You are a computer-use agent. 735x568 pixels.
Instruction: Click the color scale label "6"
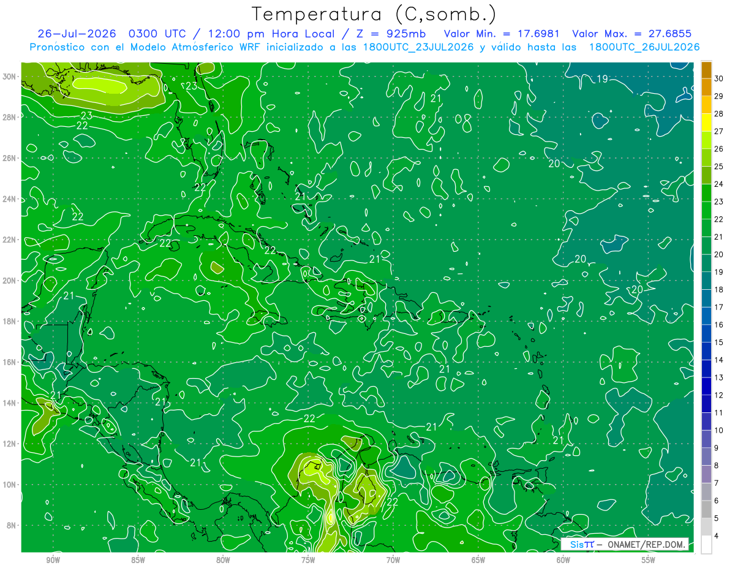tap(717, 501)
